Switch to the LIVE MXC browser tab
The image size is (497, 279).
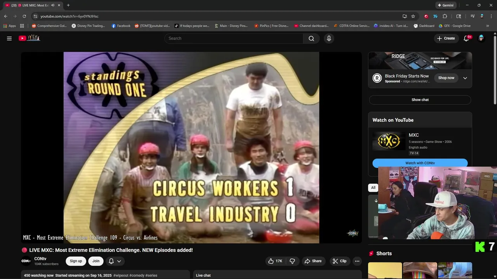click(33, 5)
